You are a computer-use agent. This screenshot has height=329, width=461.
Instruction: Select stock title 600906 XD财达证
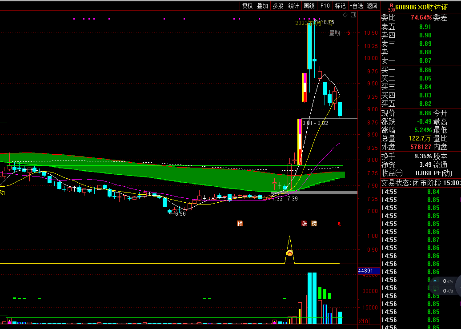421,7
